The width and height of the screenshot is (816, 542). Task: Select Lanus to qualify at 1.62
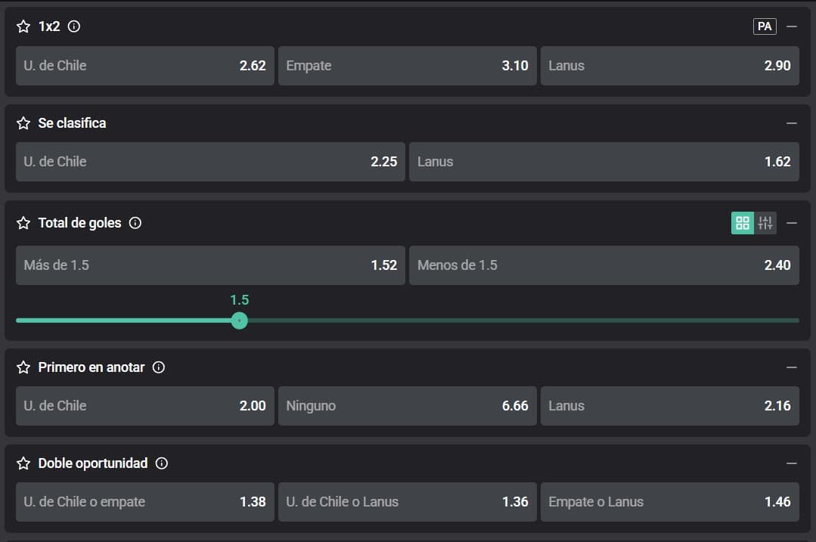point(603,162)
